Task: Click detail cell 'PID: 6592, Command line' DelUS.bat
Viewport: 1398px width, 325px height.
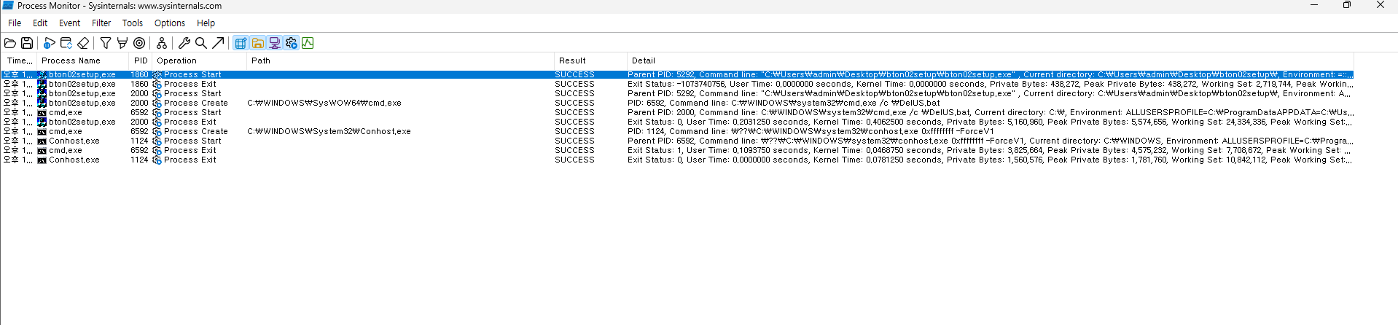Action: (784, 103)
